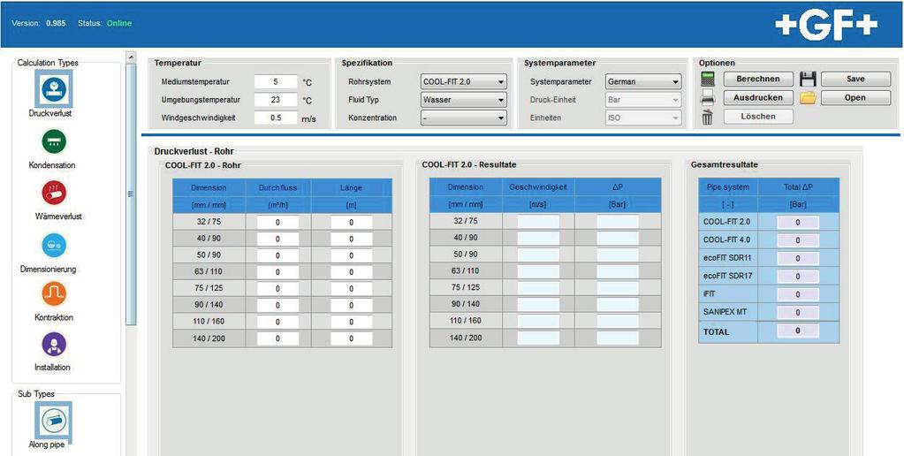Click the TOTAL sum value field
Screen dimensions: 904x456
click(x=798, y=331)
